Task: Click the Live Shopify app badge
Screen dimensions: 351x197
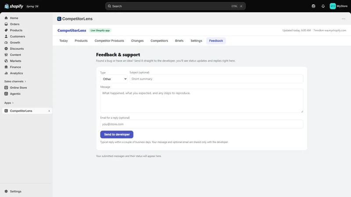Action: point(100,30)
